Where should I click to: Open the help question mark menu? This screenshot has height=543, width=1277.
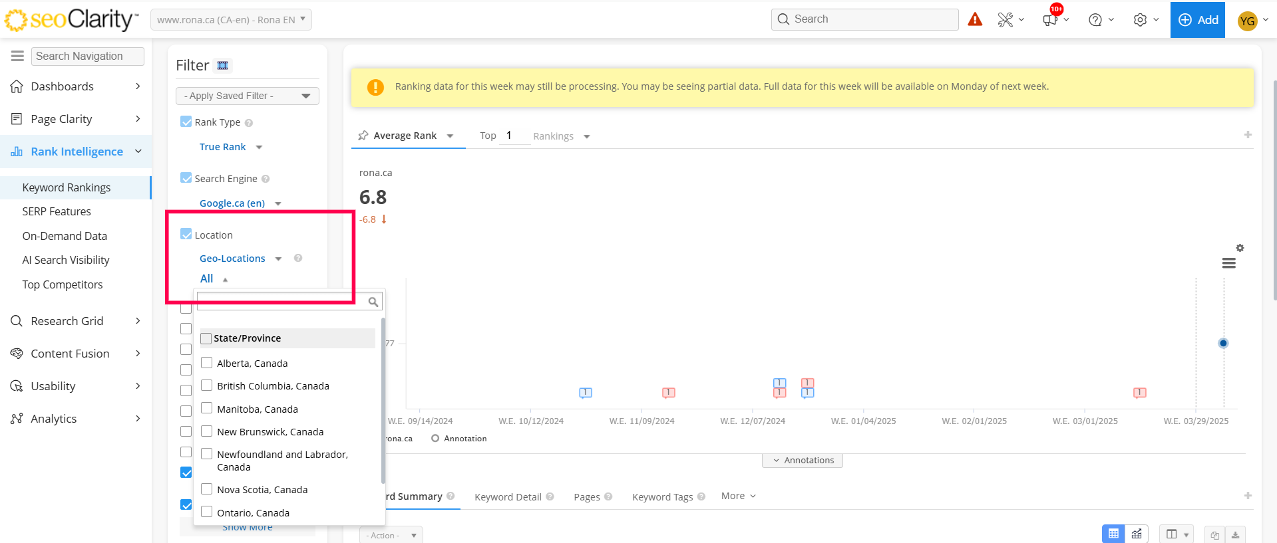point(1095,20)
